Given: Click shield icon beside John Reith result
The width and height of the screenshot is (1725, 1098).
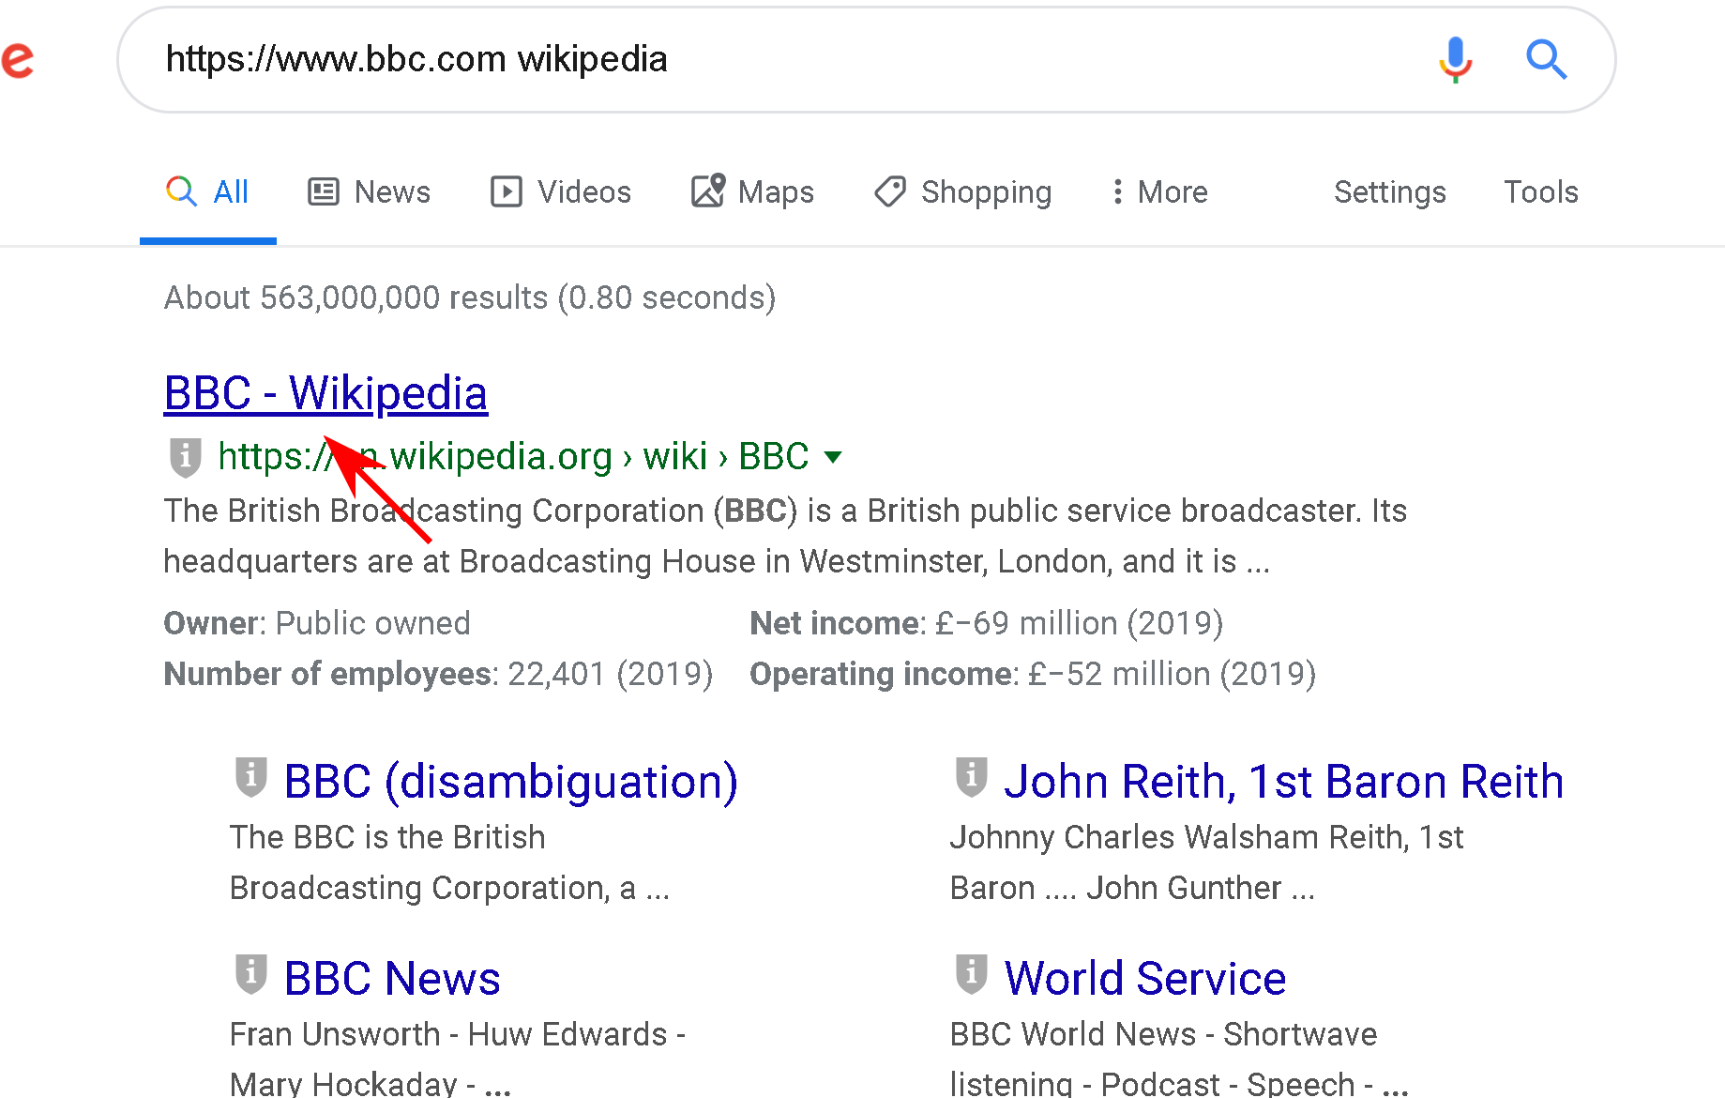Looking at the screenshot, I should [x=971, y=777].
